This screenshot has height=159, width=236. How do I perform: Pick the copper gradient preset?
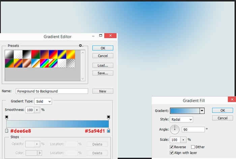[x=27, y=63]
